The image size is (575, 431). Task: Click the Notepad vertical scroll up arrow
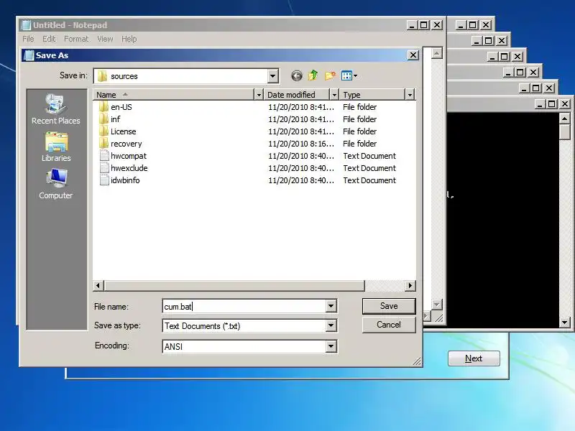[x=436, y=53]
